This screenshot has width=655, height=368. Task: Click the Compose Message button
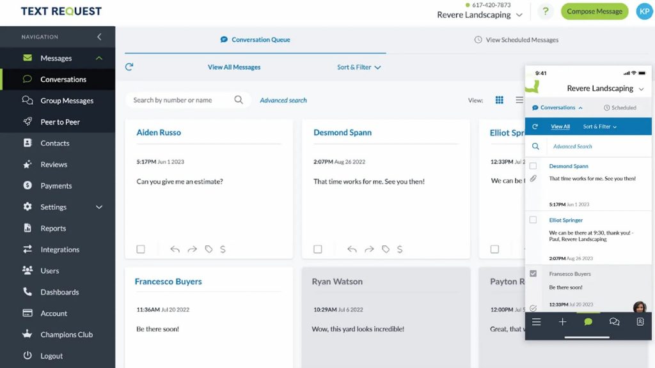[594, 11]
